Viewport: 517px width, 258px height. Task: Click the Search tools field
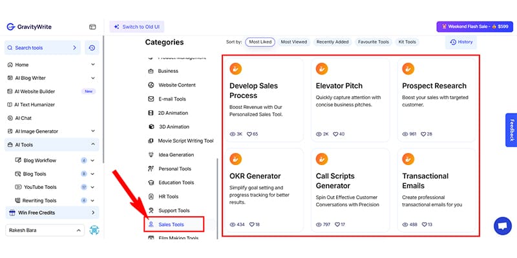pos(42,48)
